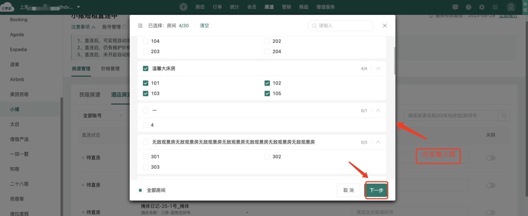Screen dimensions: 528x216
Task: Click the yen currency icon in top bar
Action: tap(183, 7)
